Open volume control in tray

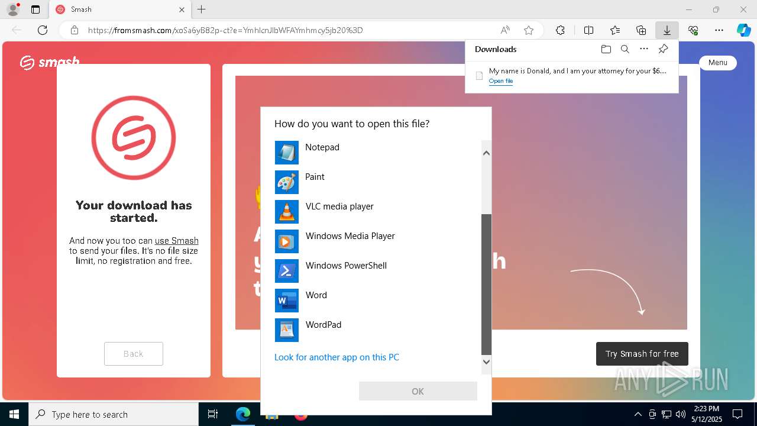click(x=681, y=414)
